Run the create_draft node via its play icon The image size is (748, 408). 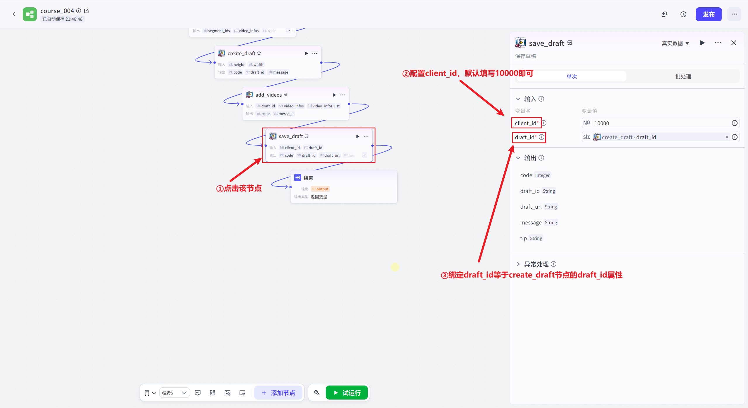(306, 53)
